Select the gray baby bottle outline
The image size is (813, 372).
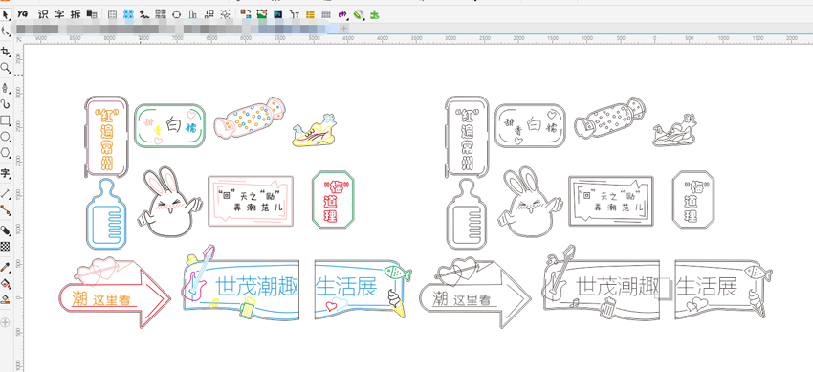tap(467, 214)
